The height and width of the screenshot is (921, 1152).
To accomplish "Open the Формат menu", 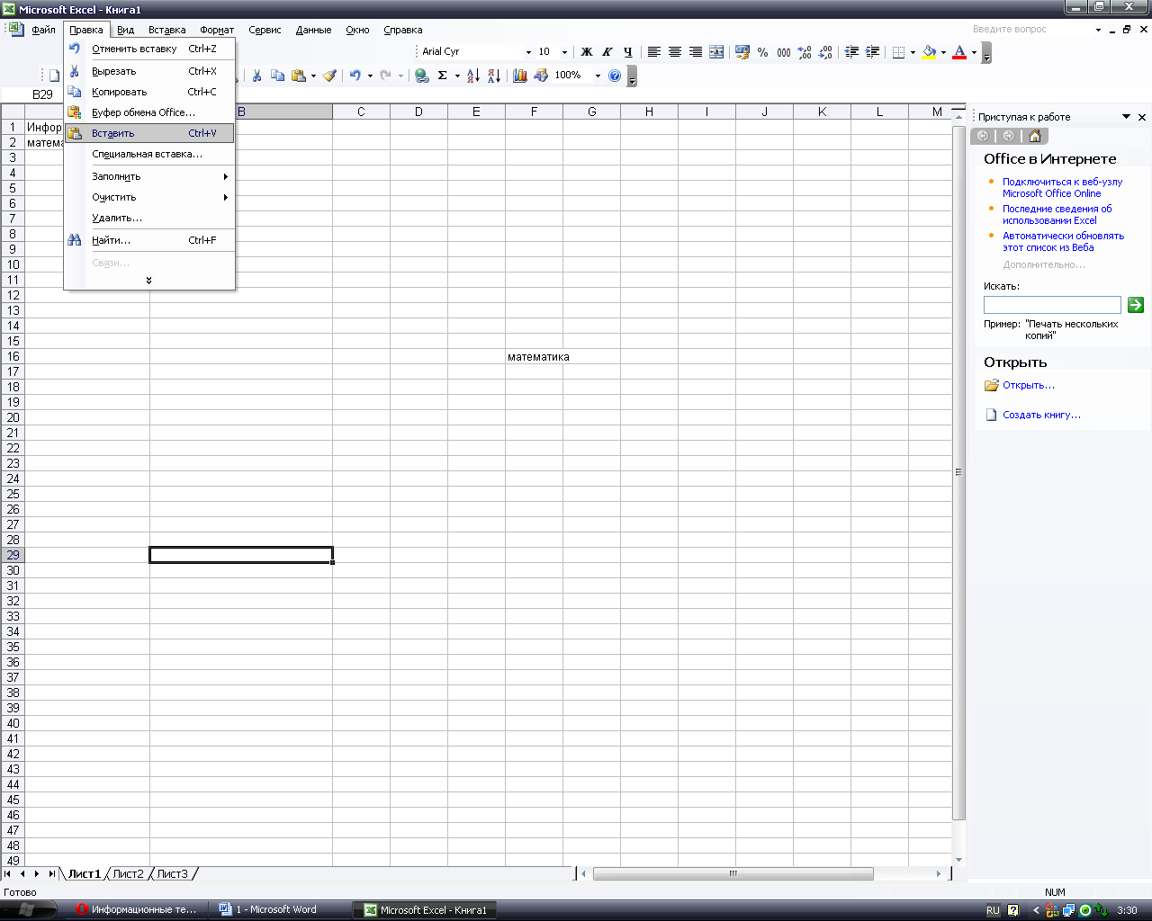I will [x=217, y=30].
